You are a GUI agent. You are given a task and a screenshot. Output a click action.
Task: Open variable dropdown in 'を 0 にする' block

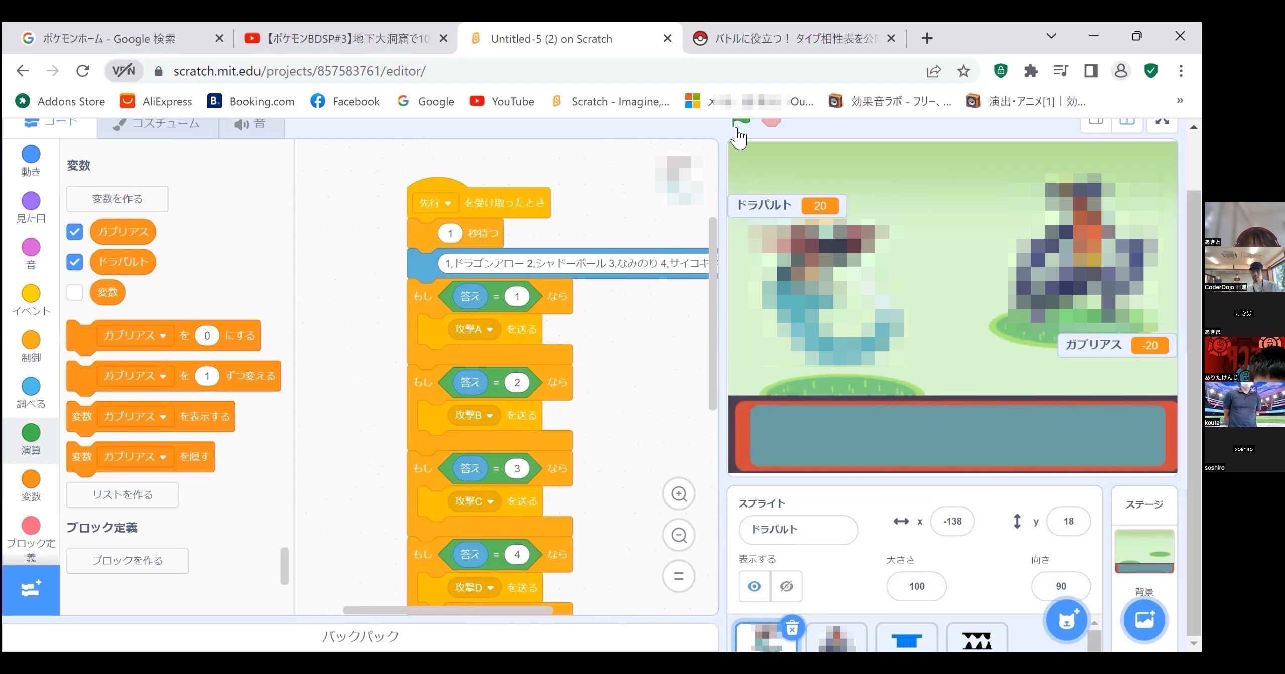(135, 335)
